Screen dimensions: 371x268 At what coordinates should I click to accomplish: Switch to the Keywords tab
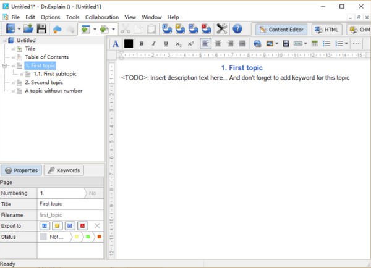(64, 170)
